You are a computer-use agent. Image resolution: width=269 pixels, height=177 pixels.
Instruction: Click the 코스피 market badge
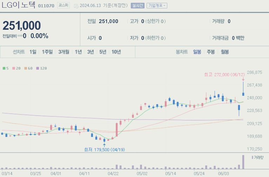[63, 5]
